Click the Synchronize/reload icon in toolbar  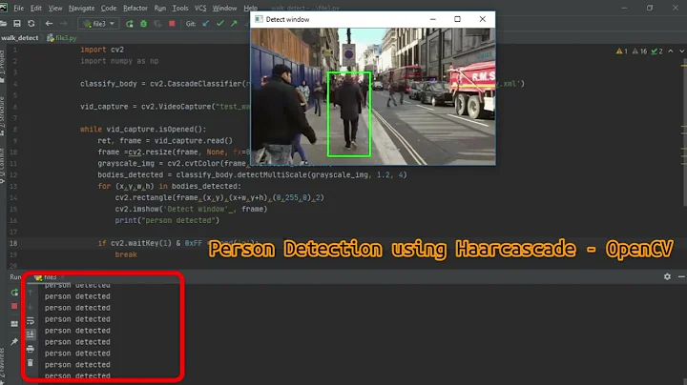click(31, 24)
